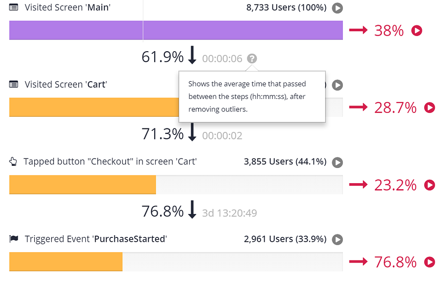Play recordings of the 28.7% drop-off users

click(x=429, y=108)
